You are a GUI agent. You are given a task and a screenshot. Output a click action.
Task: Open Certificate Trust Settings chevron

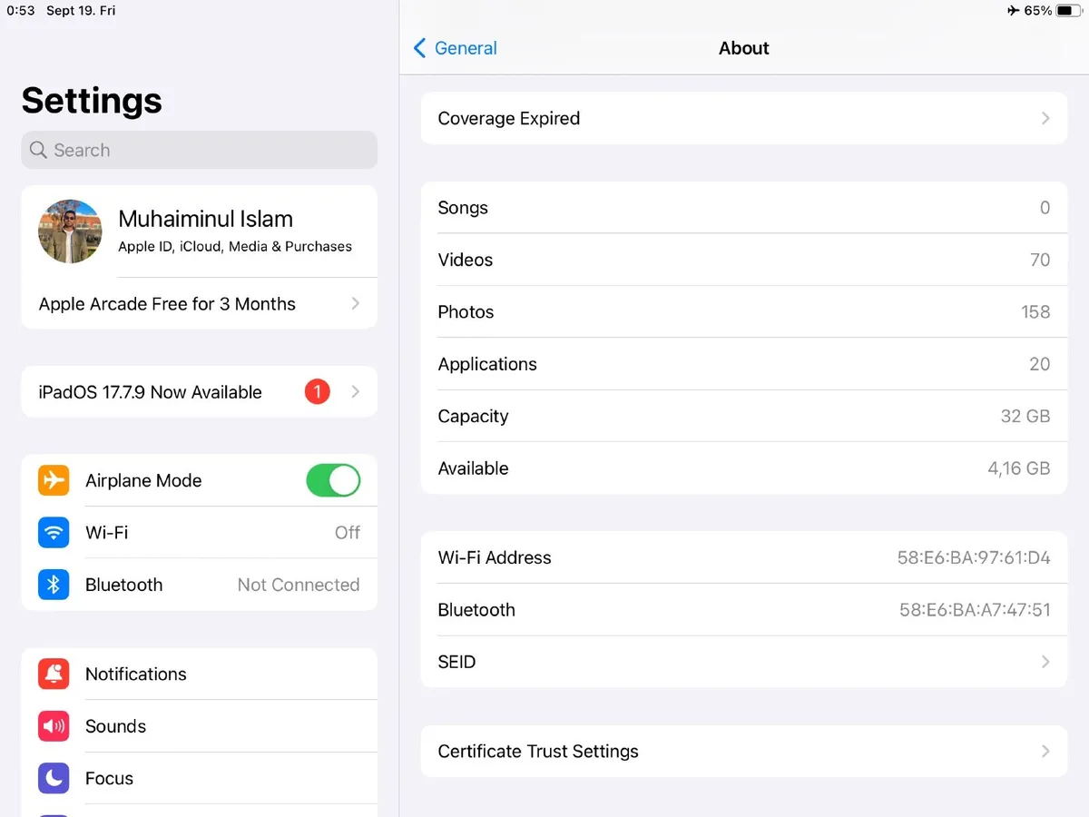point(1045,751)
